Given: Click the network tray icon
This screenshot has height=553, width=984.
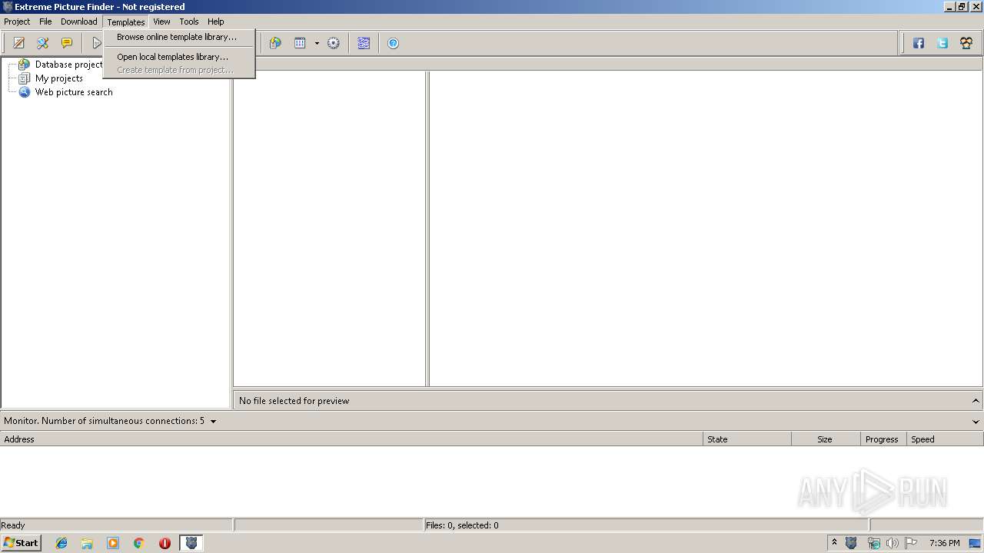Looking at the screenshot, I should tap(874, 543).
